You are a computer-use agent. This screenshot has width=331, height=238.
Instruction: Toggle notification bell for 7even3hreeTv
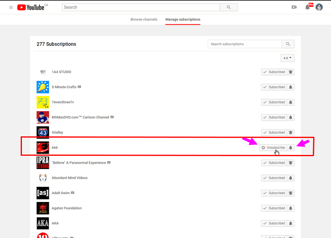point(291,102)
